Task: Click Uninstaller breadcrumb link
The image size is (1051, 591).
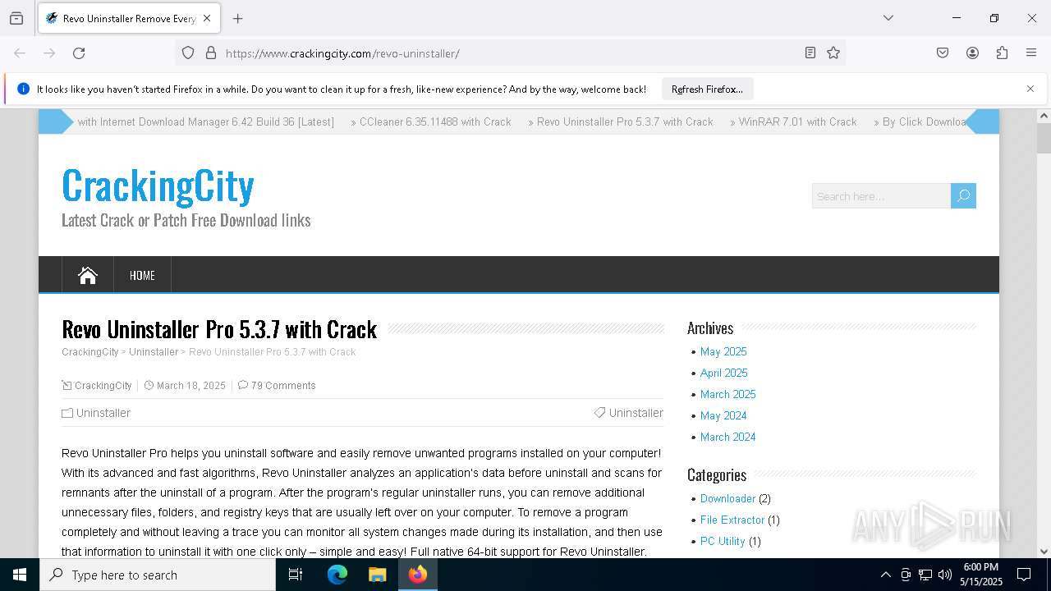Action: pyautogui.click(x=154, y=352)
